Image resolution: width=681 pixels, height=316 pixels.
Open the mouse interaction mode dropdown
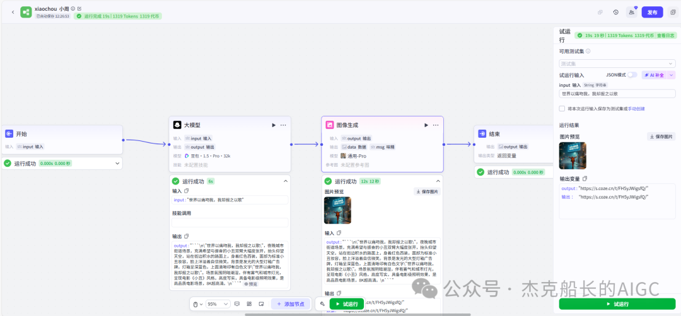[x=197, y=304]
